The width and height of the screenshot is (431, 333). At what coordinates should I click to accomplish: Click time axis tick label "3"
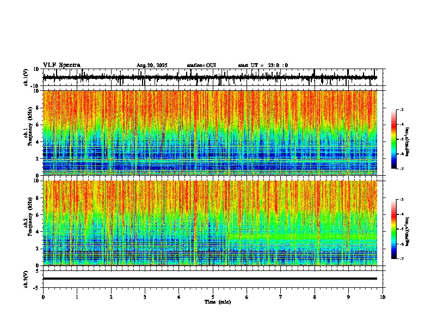pos(145,297)
